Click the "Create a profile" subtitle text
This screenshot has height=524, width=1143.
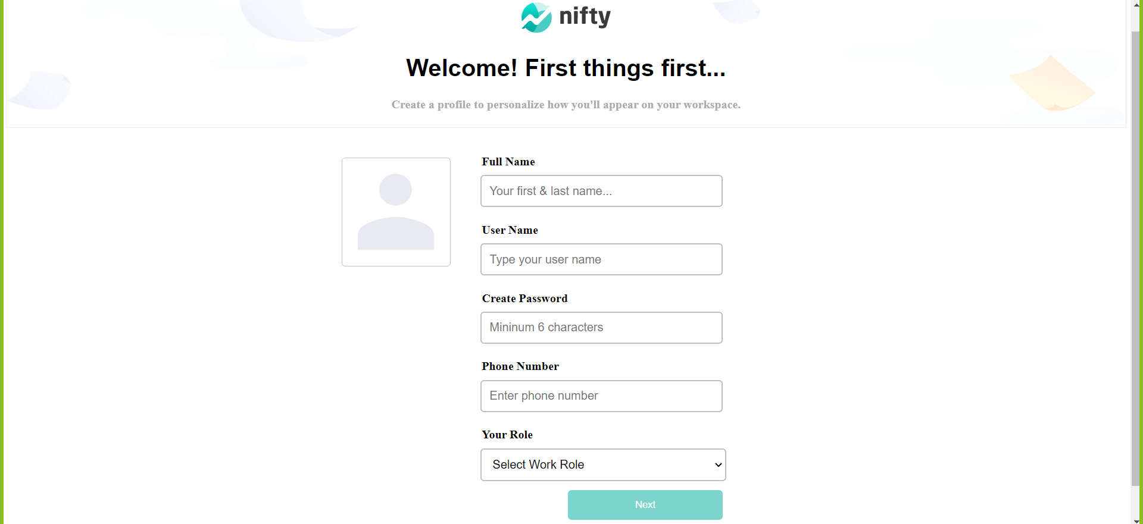pos(566,105)
